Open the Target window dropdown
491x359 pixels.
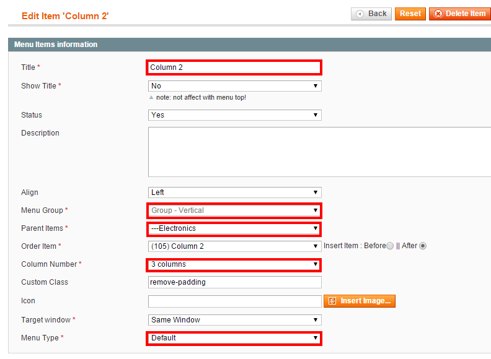(234, 320)
